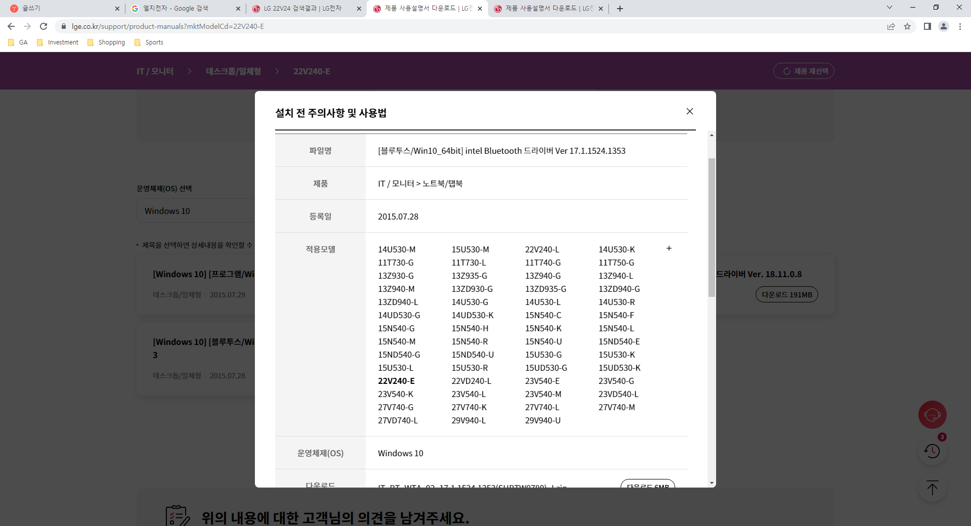The image size is (971, 526).
Task: Click the 15UD530-K model entry
Action: [620, 368]
